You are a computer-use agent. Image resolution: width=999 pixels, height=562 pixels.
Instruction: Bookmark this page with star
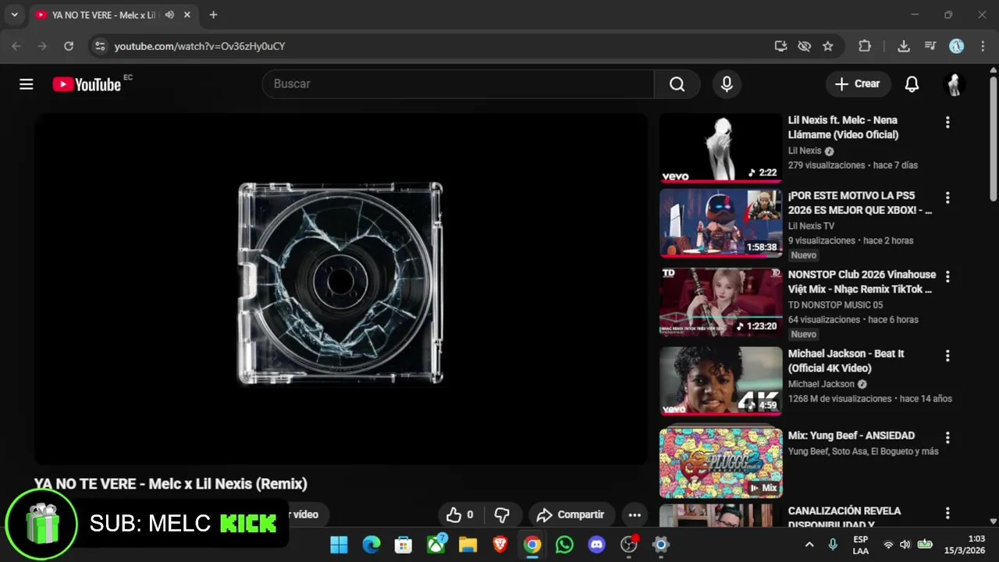click(828, 46)
